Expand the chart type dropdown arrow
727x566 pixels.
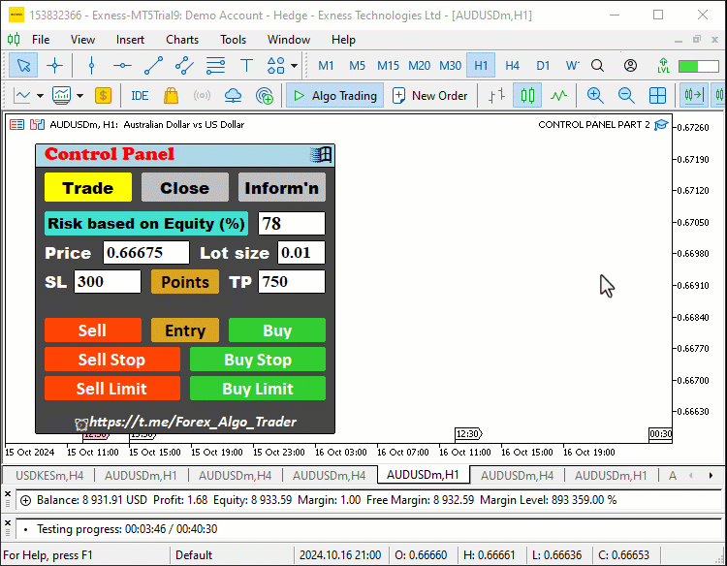[40, 96]
